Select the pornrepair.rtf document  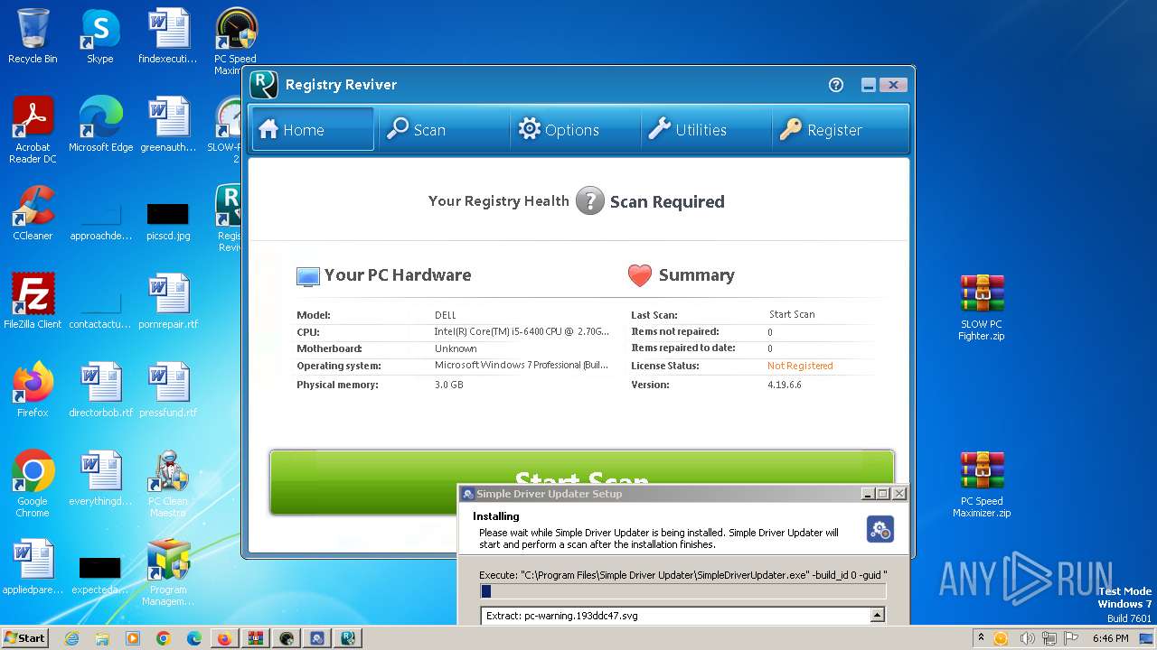(168, 302)
